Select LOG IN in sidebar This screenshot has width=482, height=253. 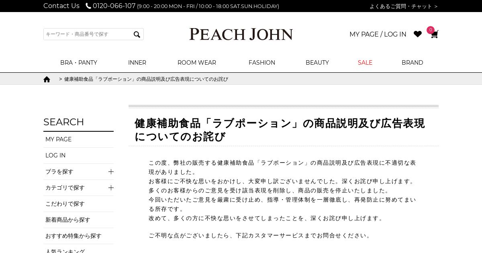pyautogui.click(x=78, y=155)
